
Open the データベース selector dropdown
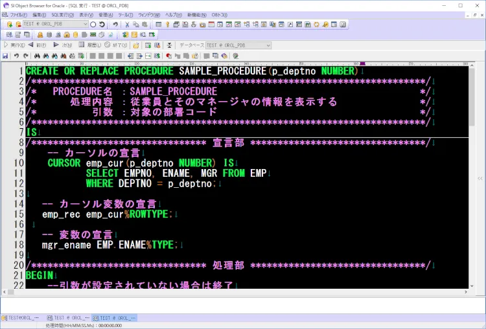[x=268, y=45]
